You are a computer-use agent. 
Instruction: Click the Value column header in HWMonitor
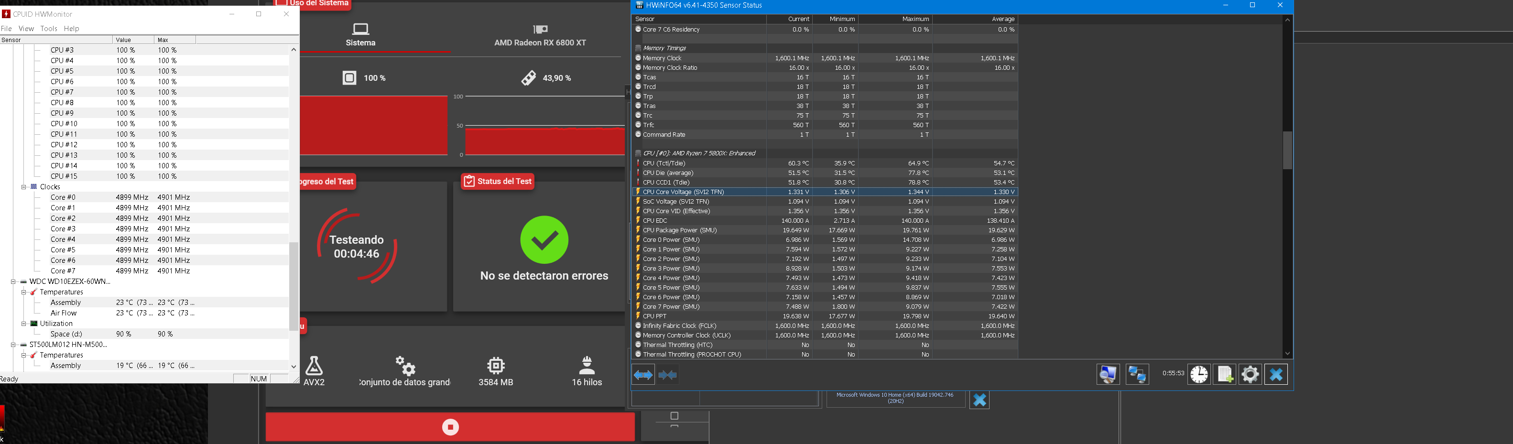[x=133, y=40]
